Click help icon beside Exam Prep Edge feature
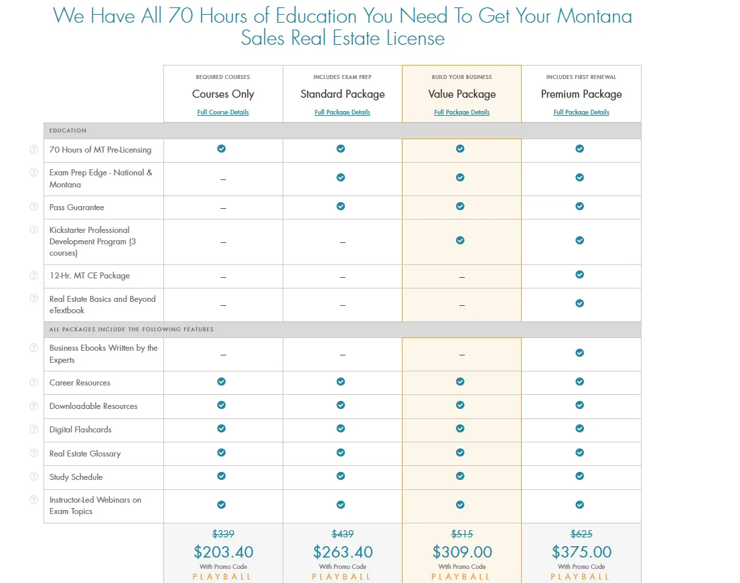Screen dimensions: 740x583 click(33, 172)
